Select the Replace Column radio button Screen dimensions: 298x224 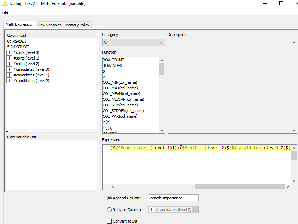pyautogui.click(x=109, y=210)
